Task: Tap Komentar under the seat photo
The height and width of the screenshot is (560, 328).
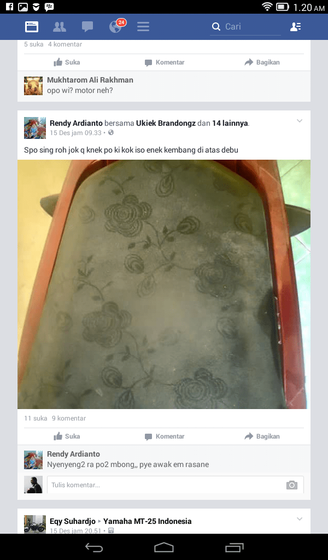Action: [165, 436]
